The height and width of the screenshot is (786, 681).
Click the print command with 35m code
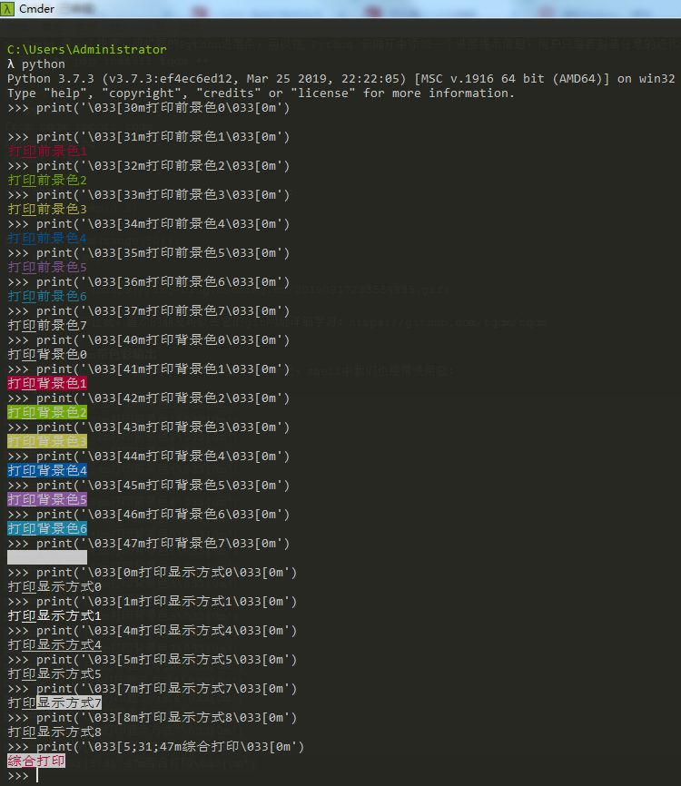tap(148, 253)
